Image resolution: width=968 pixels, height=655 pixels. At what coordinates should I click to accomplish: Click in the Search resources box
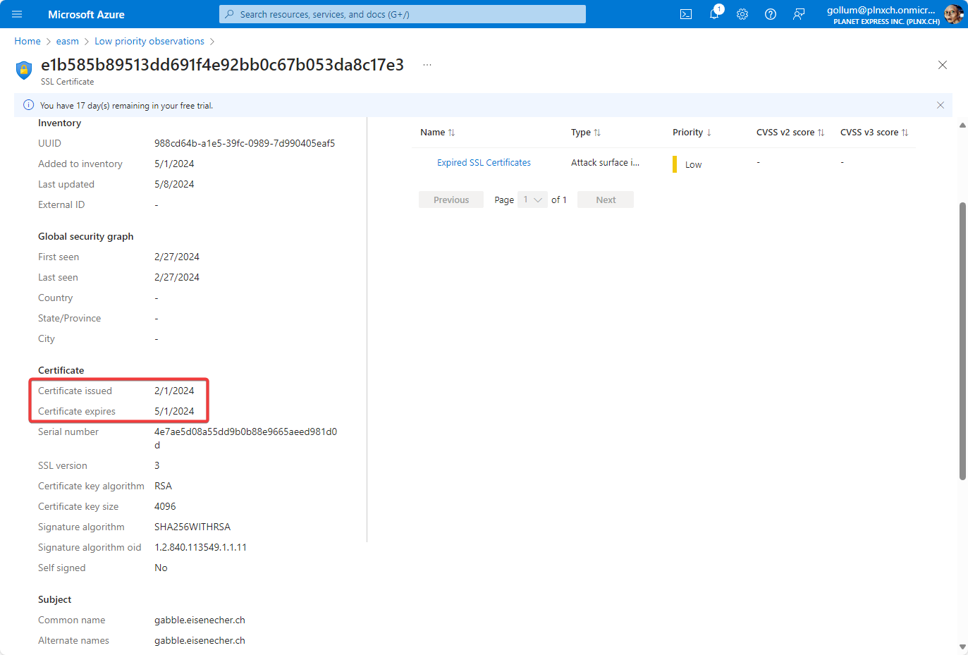tap(402, 14)
